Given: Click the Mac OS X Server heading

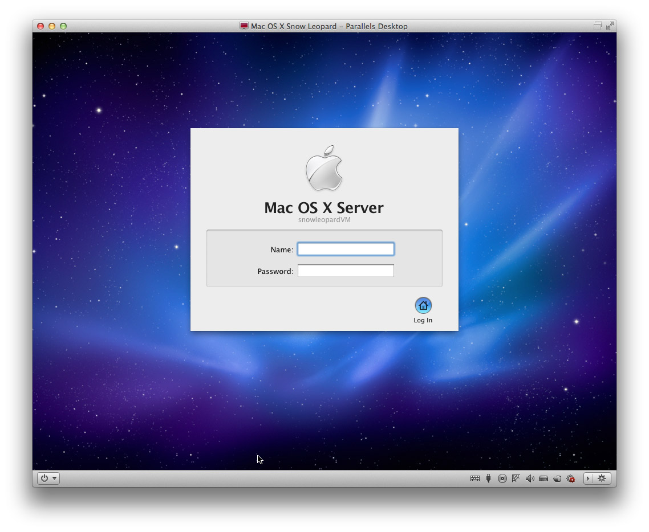Looking at the screenshot, I should [324, 207].
